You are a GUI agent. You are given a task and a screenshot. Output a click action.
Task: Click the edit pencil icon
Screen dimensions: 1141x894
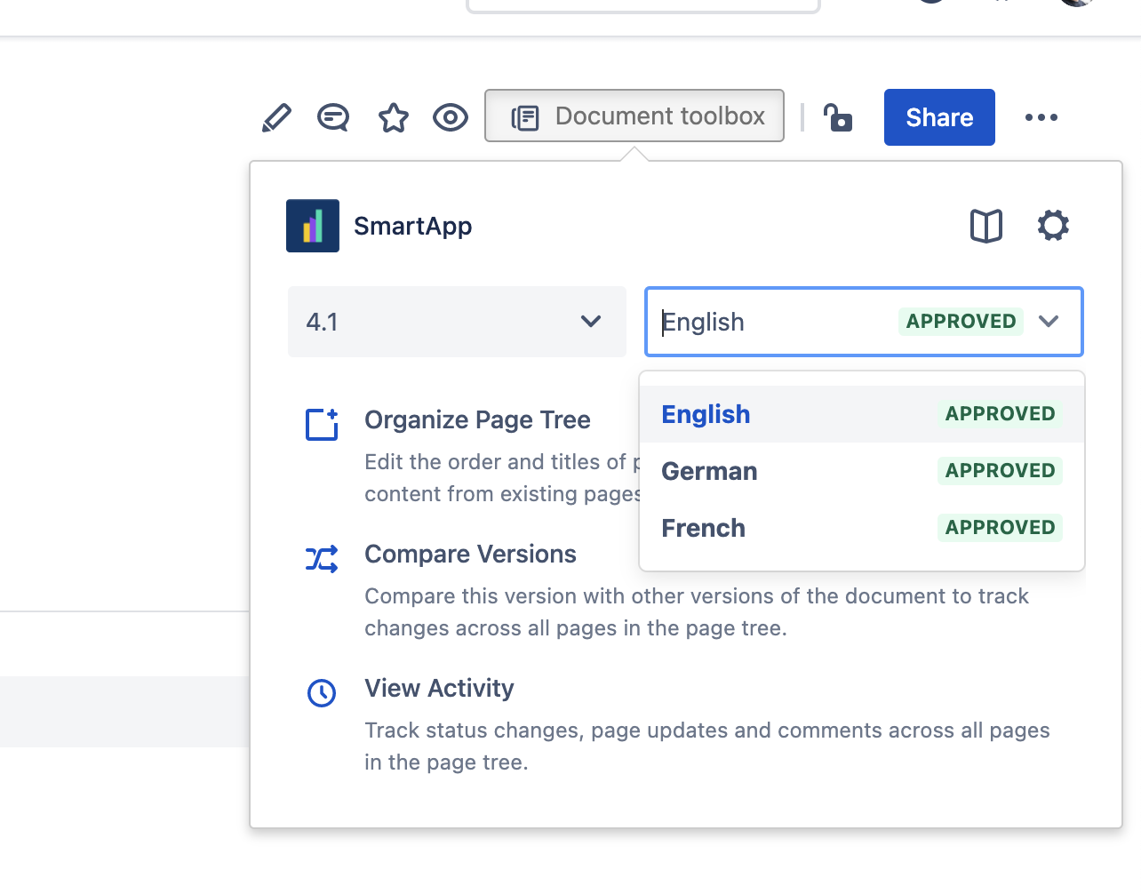[x=276, y=116]
